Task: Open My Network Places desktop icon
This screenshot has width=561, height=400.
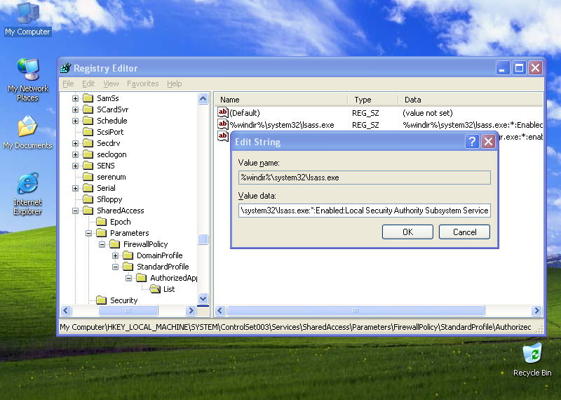Action: (x=27, y=80)
